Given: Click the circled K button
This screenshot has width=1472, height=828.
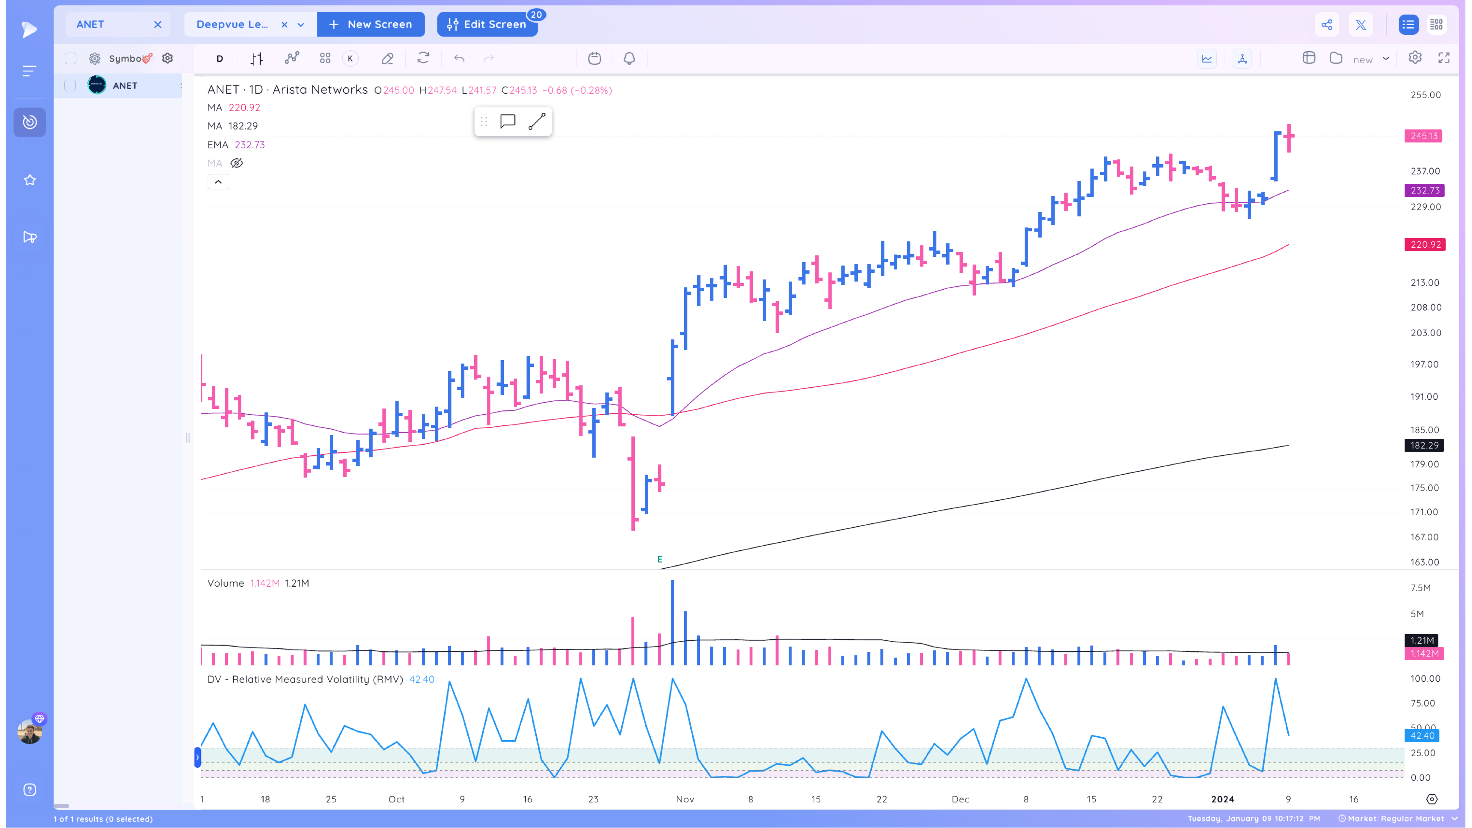Looking at the screenshot, I should click(350, 58).
